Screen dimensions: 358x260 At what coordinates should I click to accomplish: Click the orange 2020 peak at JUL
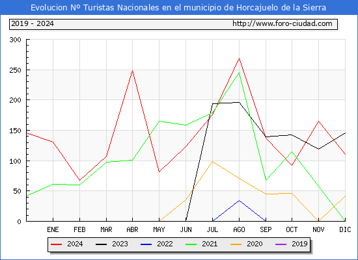point(213,162)
